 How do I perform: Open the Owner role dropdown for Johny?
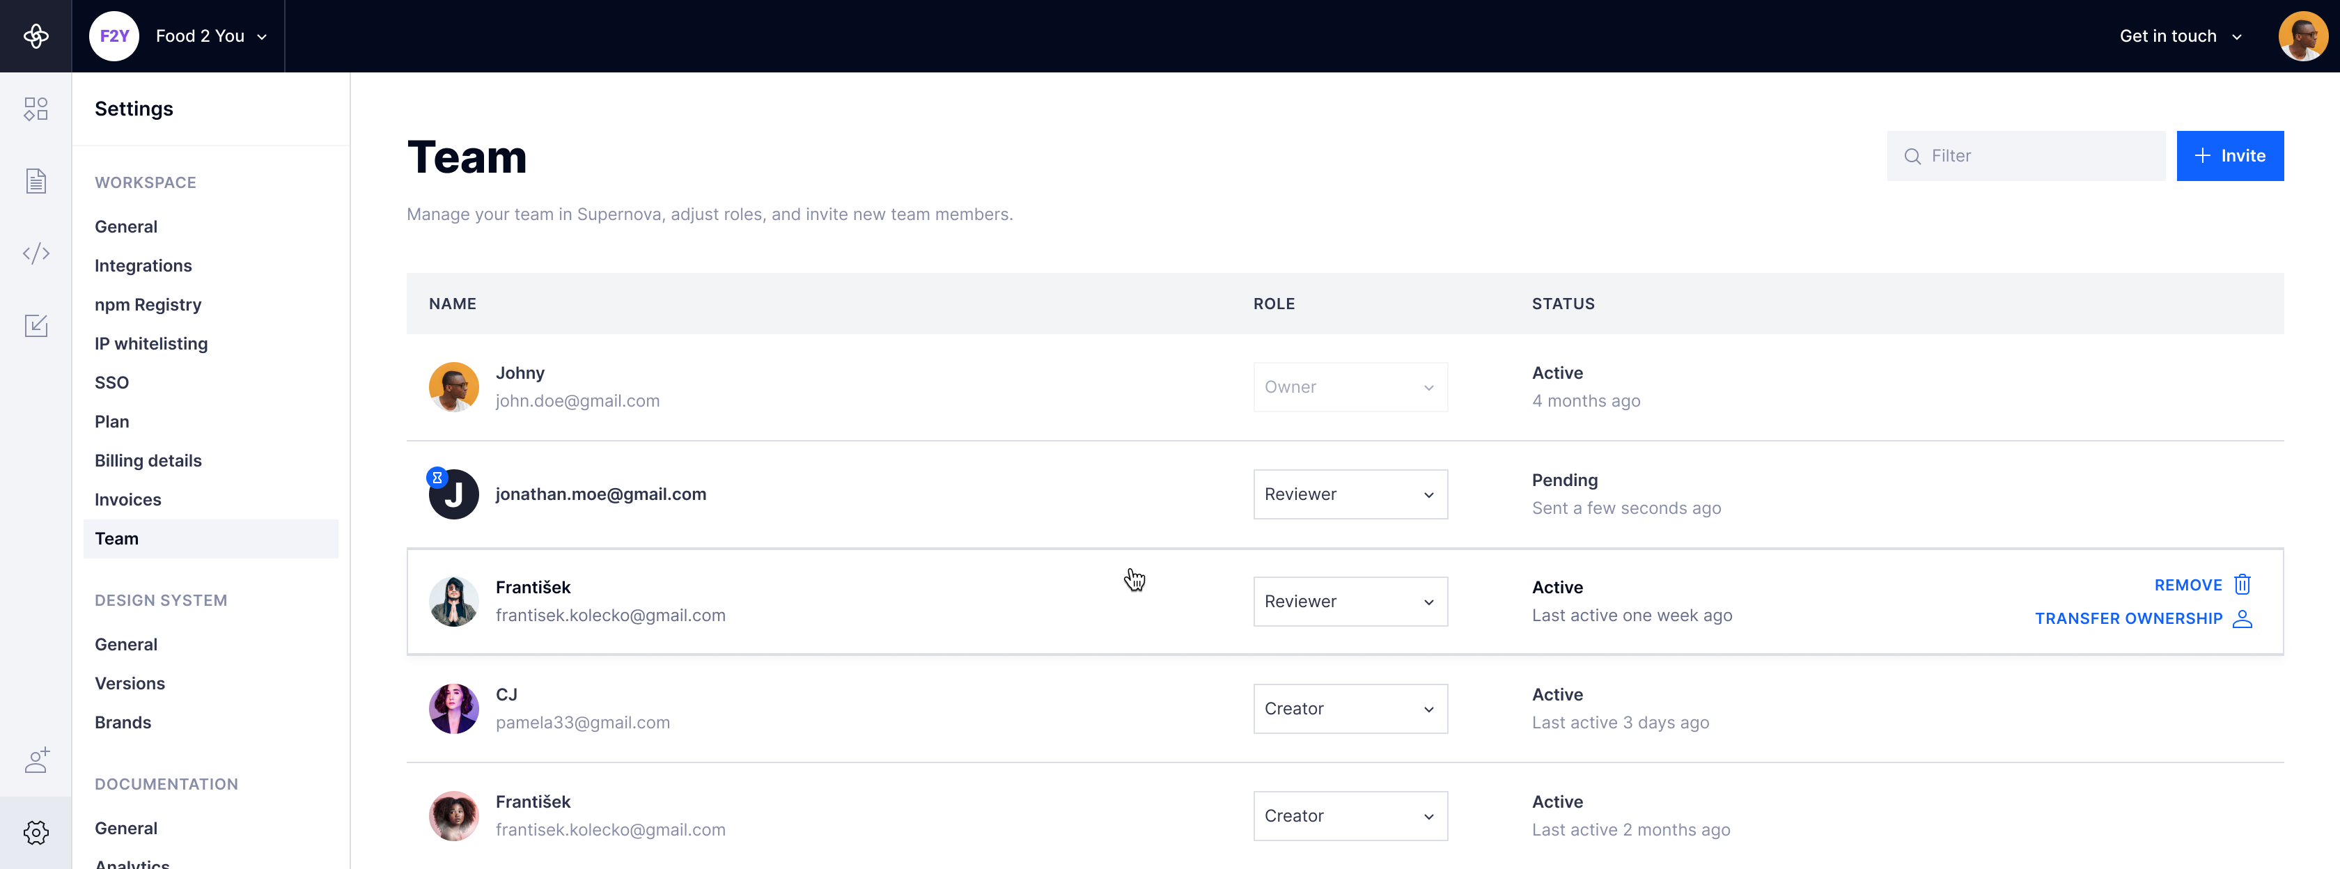pyautogui.click(x=1350, y=387)
